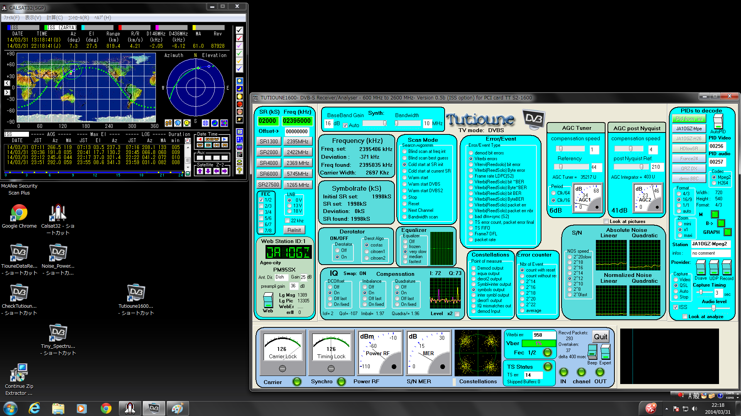741x416 pixels.
Task: Flip the Web switch in Web Station panel
Action: (268, 300)
